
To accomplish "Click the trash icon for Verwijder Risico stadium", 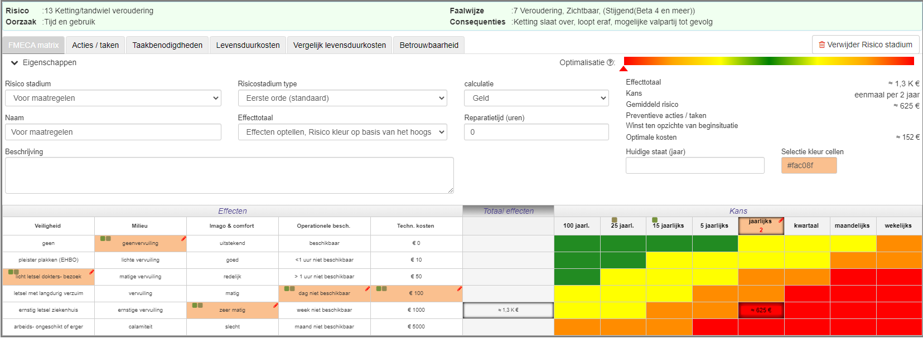I will [x=821, y=45].
